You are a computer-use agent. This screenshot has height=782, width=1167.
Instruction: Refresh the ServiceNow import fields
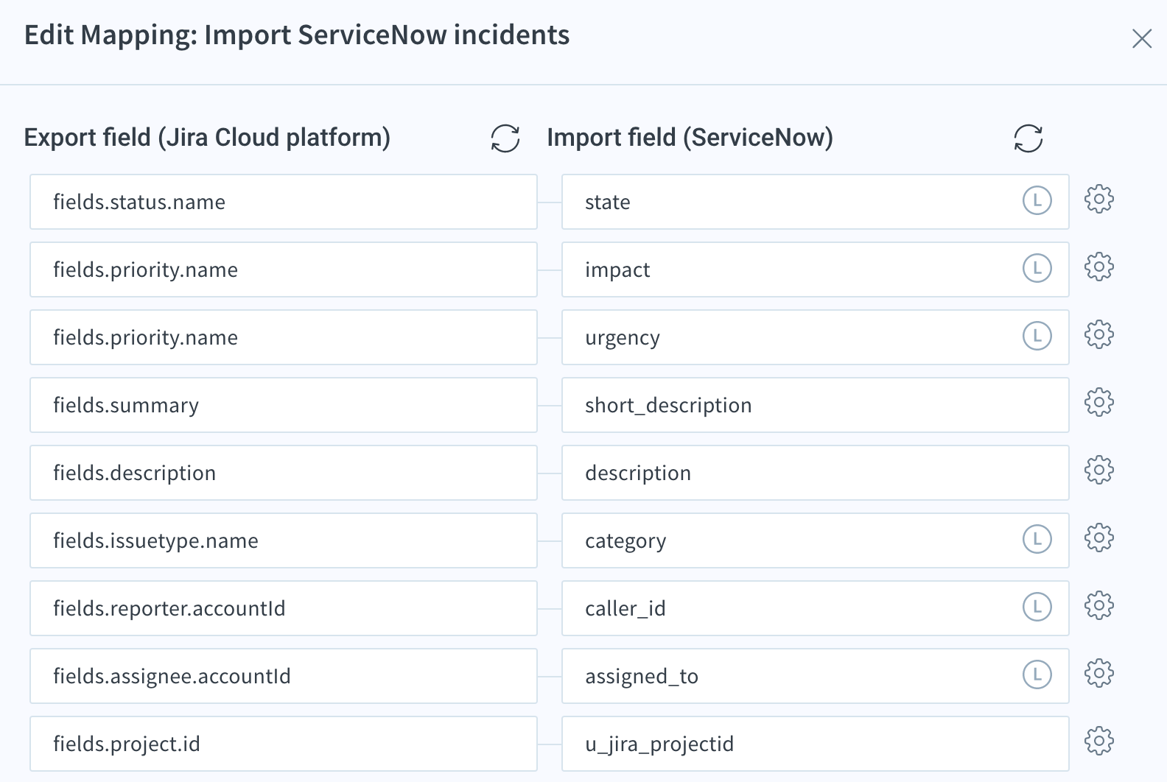[x=1028, y=138]
